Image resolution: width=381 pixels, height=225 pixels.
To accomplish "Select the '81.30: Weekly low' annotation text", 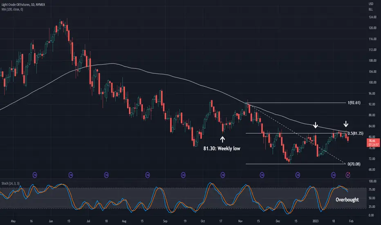I will [222, 148].
